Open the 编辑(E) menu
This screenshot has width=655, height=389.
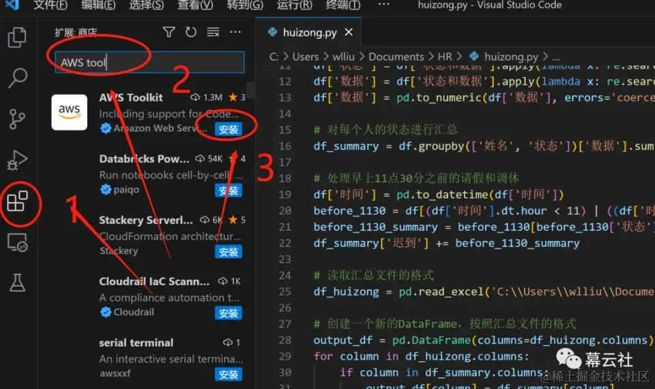coord(98,5)
